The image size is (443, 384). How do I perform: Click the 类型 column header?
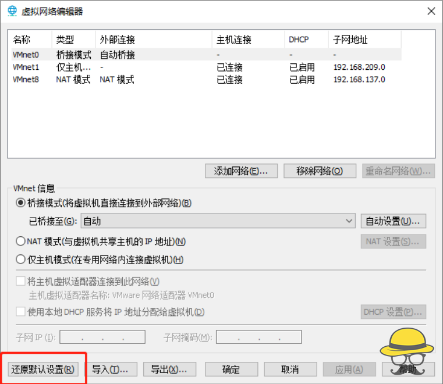point(74,39)
